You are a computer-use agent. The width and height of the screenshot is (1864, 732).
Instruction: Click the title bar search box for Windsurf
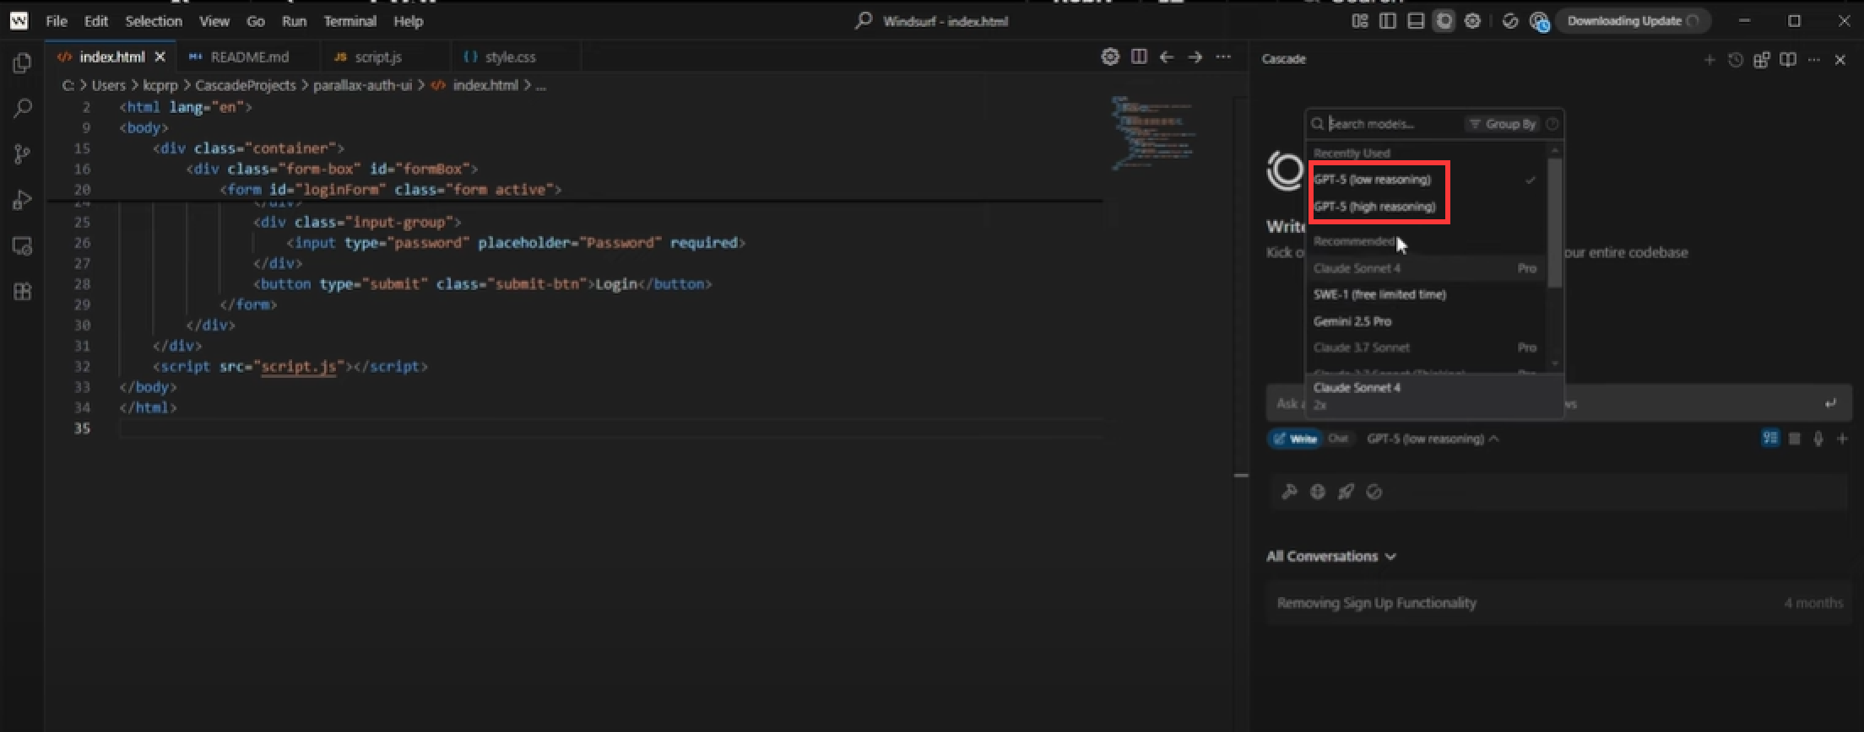point(932,21)
